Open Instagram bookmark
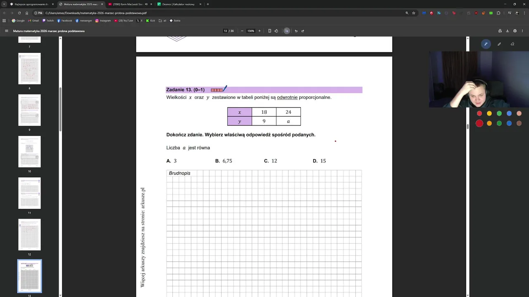529x297 pixels. click(x=103, y=21)
